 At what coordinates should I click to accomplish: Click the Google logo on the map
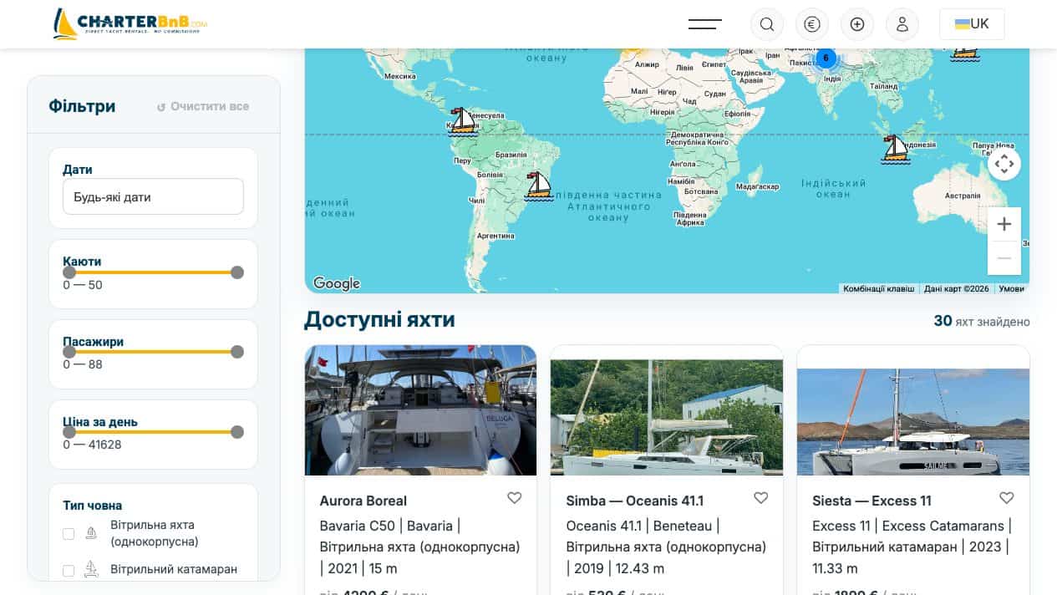click(x=337, y=283)
